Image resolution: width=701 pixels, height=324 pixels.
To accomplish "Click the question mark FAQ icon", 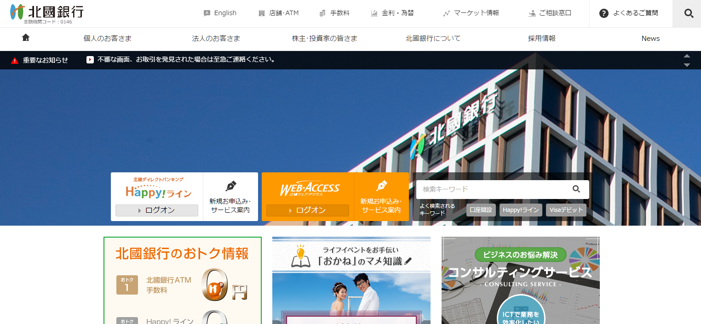I will point(604,13).
